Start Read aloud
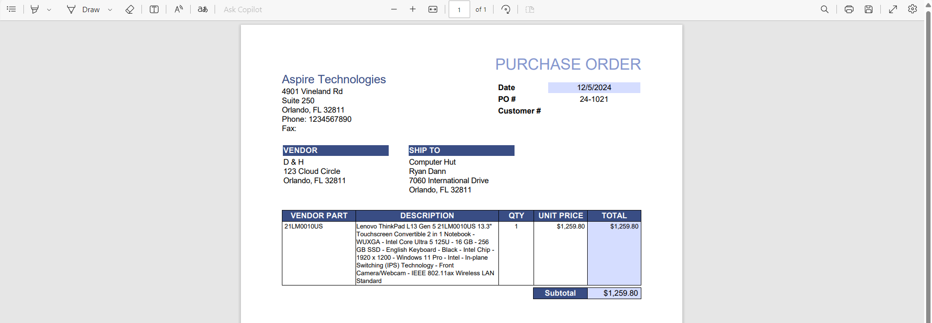The width and height of the screenshot is (932, 323). point(179,9)
